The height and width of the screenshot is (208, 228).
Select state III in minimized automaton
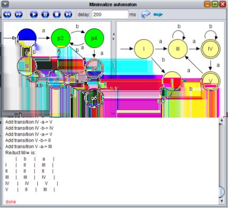[x=178, y=49]
